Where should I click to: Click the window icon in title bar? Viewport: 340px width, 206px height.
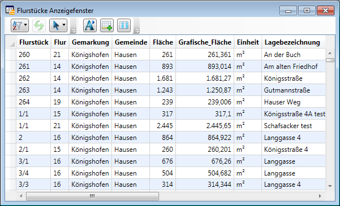point(10,10)
